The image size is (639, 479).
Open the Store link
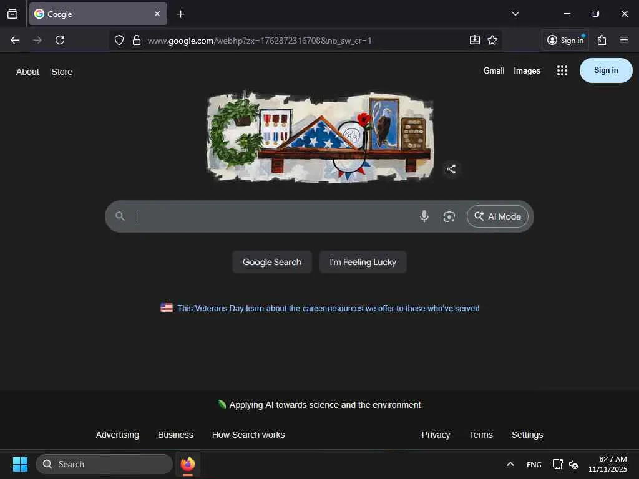click(62, 72)
